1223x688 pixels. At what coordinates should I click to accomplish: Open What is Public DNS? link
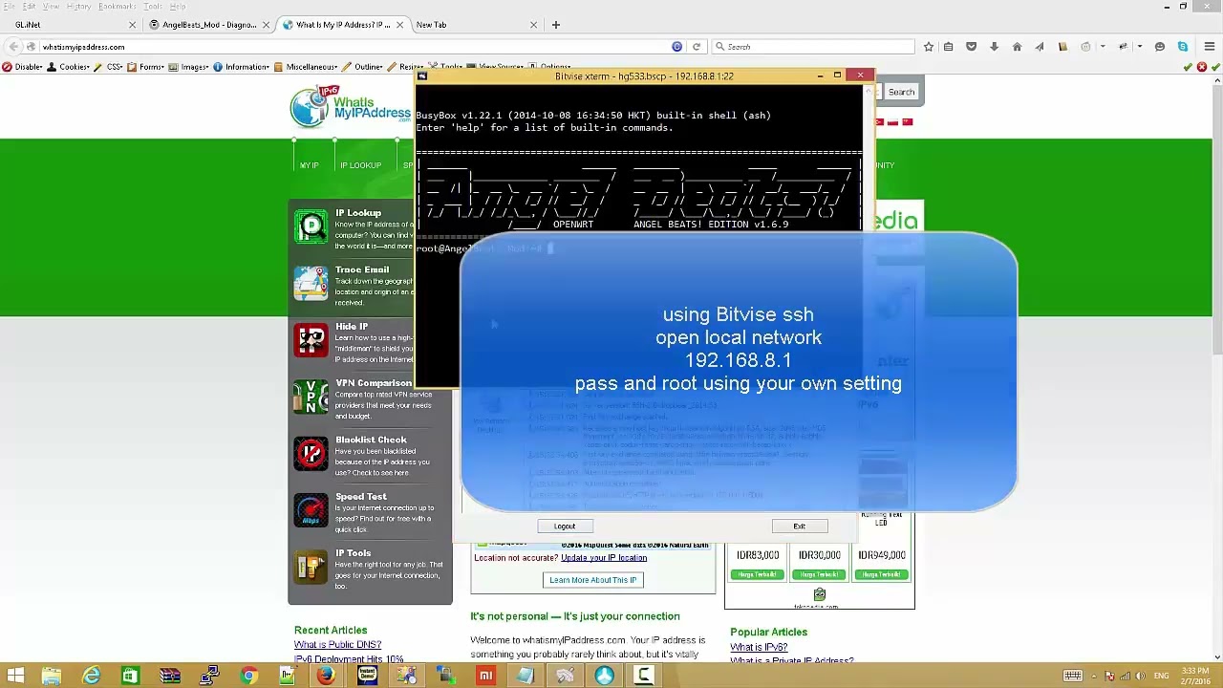tap(337, 645)
